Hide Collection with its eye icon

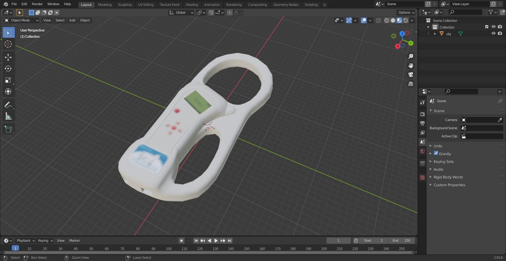tap(493, 27)
